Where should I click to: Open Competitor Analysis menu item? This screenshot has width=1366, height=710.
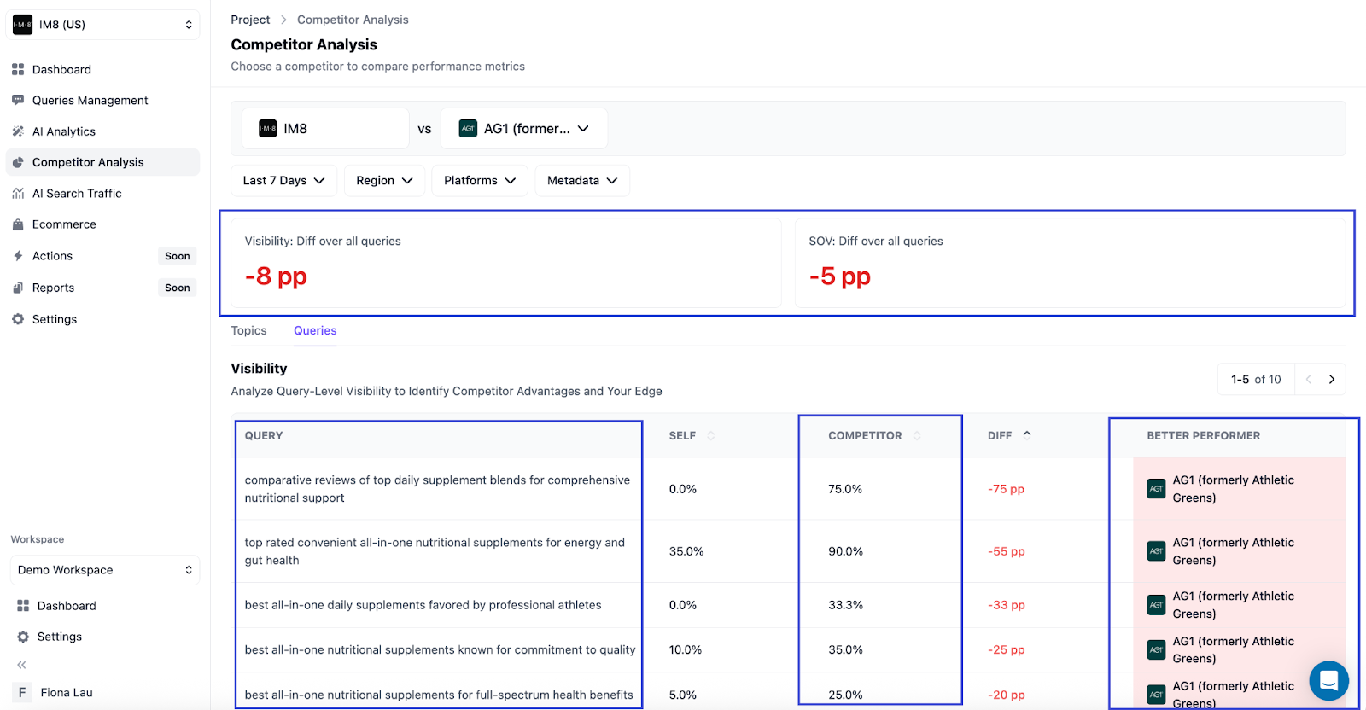point(102,162)
